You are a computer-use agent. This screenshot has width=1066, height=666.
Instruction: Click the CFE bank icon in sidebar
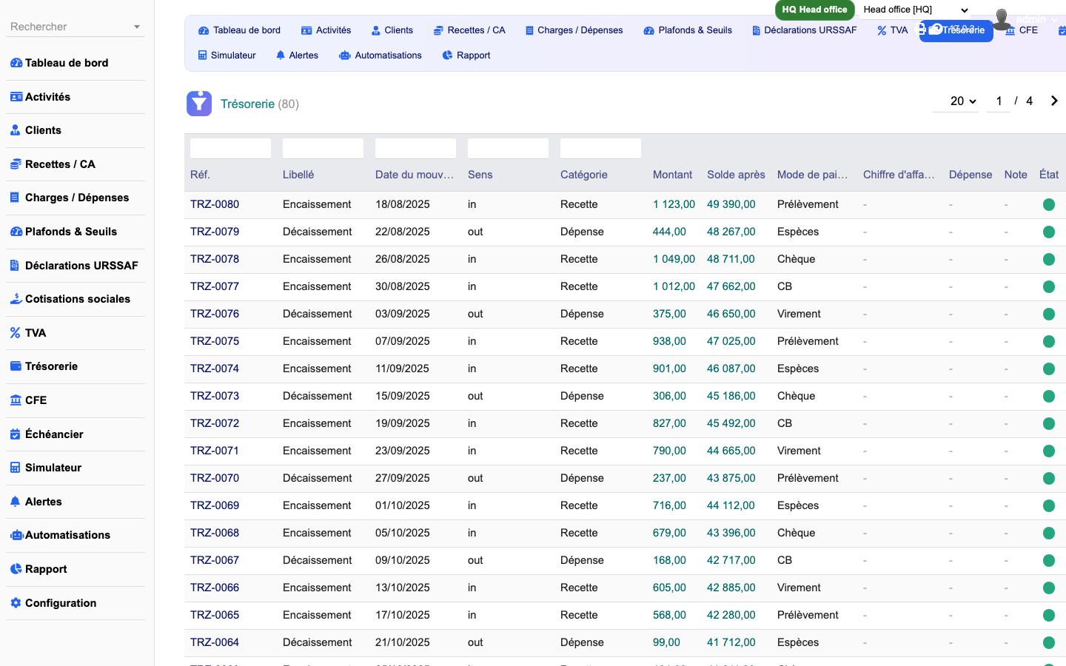pos(16,400)
